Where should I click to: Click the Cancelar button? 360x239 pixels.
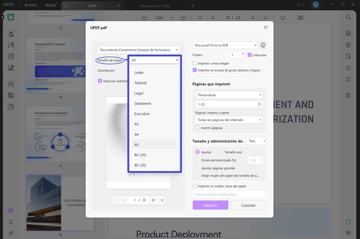pyautogui.click(x=248, y=205)
